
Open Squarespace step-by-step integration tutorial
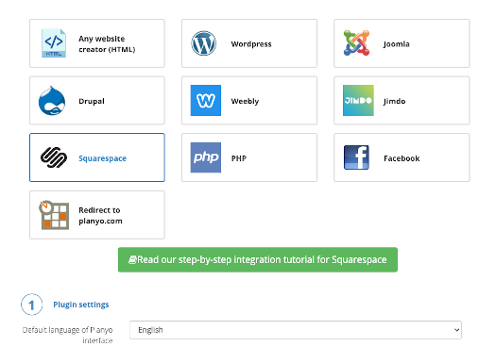pos(258,259)
